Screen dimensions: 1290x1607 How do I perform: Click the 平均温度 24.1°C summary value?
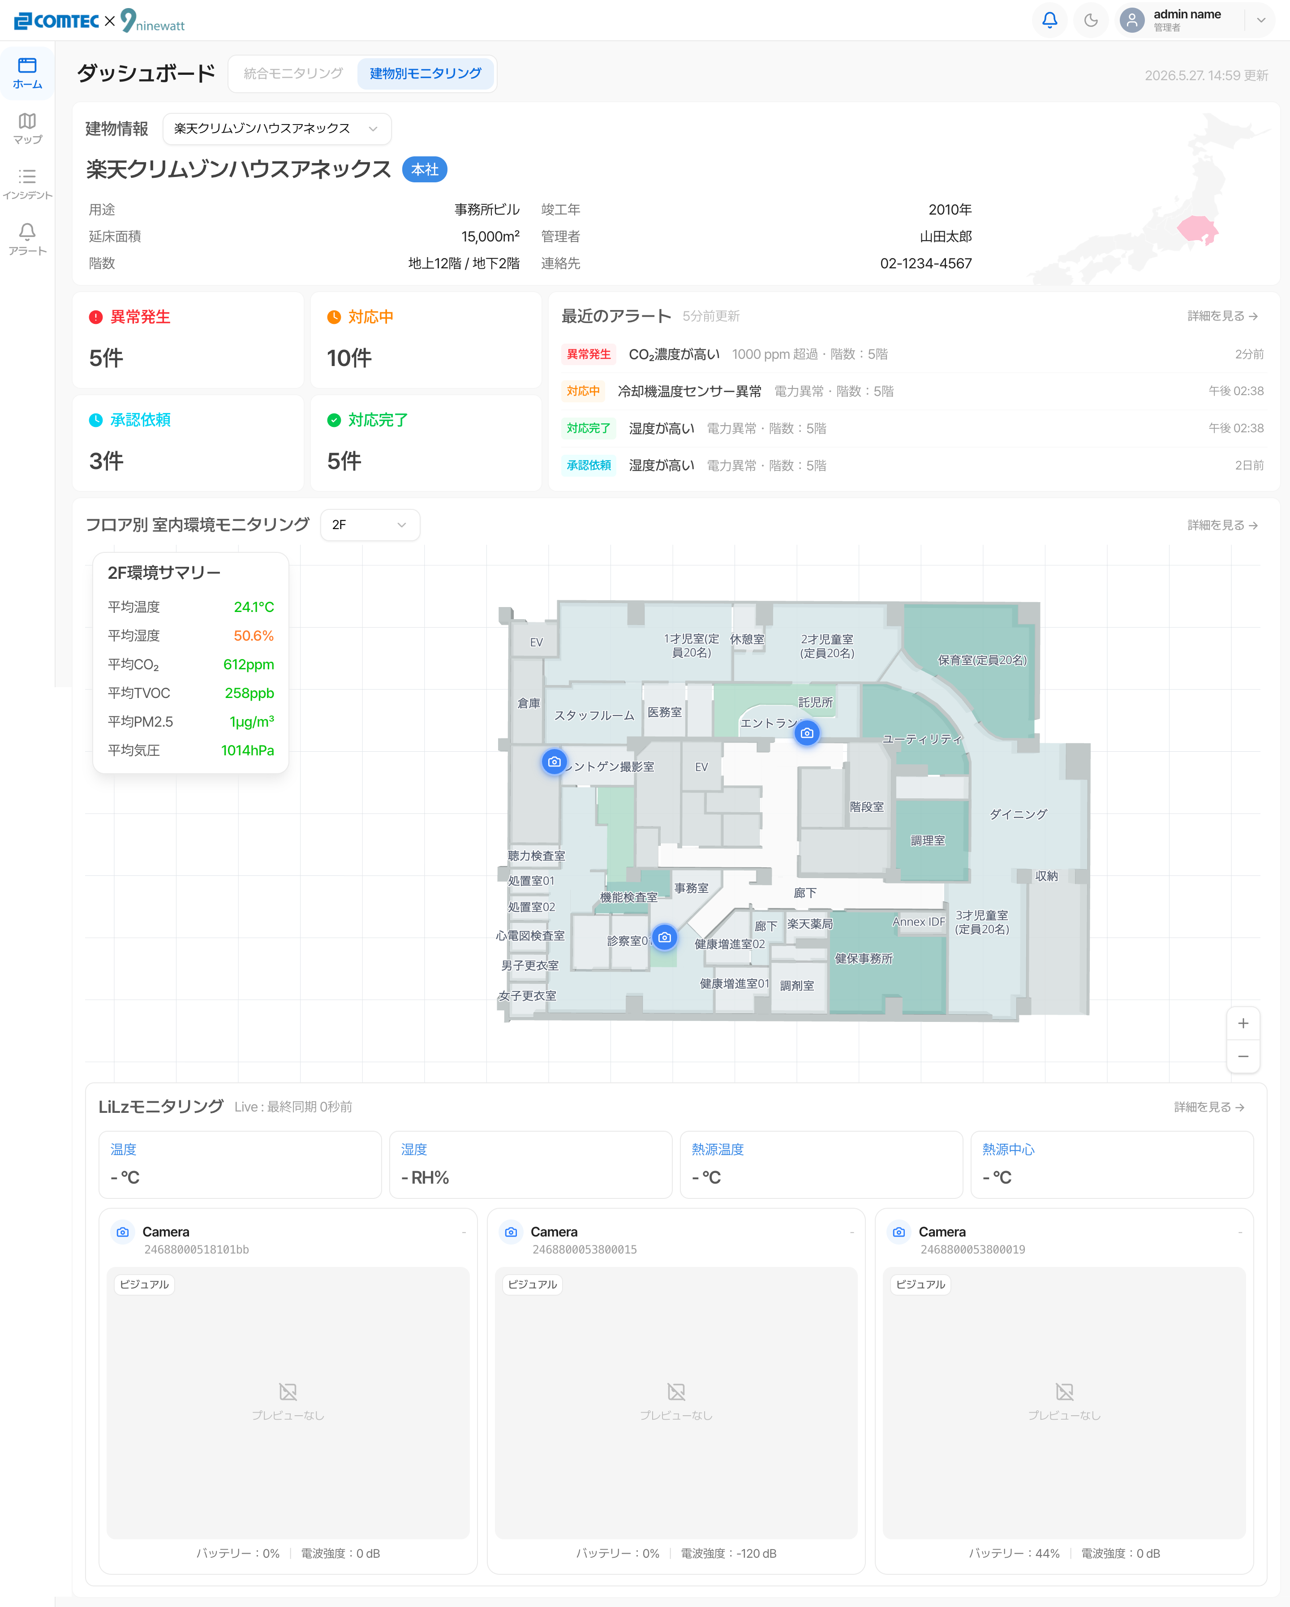coord(254,607)
